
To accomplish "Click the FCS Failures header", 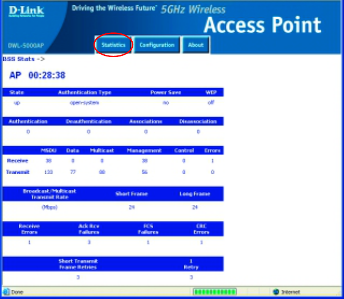I will [x=148, y=229].
